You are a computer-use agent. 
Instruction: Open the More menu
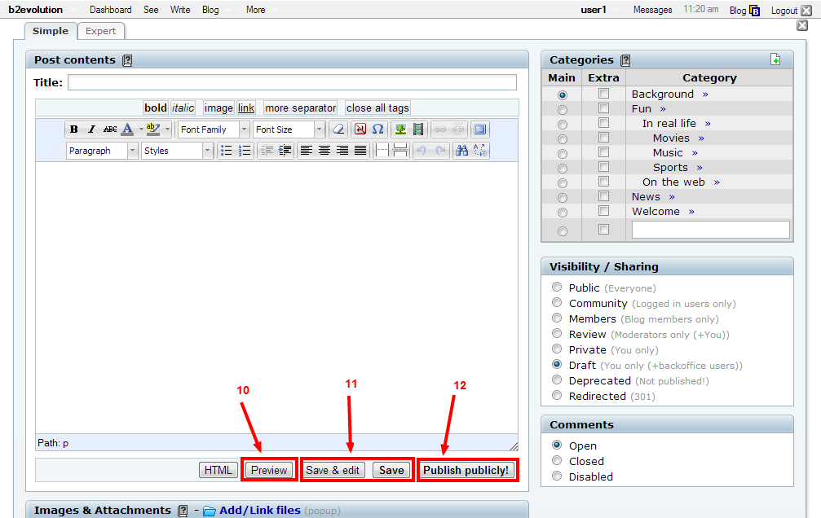click(x=255, y=10)
